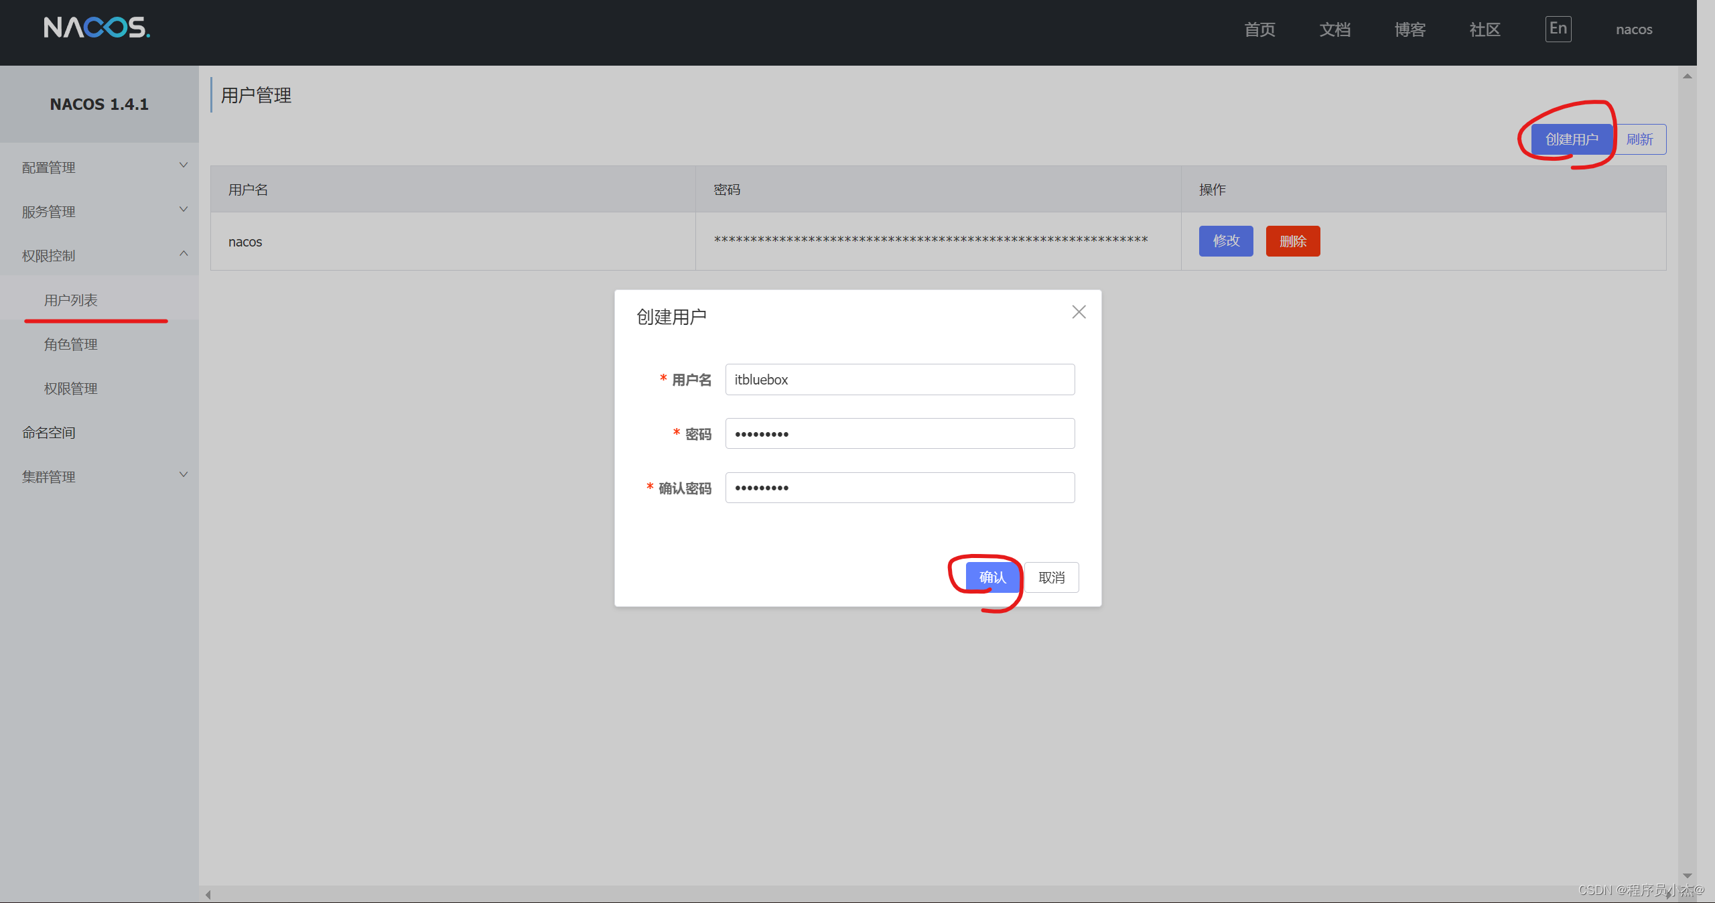Click the 创建用户 dialog title
Image resolution: width=1715 pixels, height=903 pixels.
coord(671,317)
